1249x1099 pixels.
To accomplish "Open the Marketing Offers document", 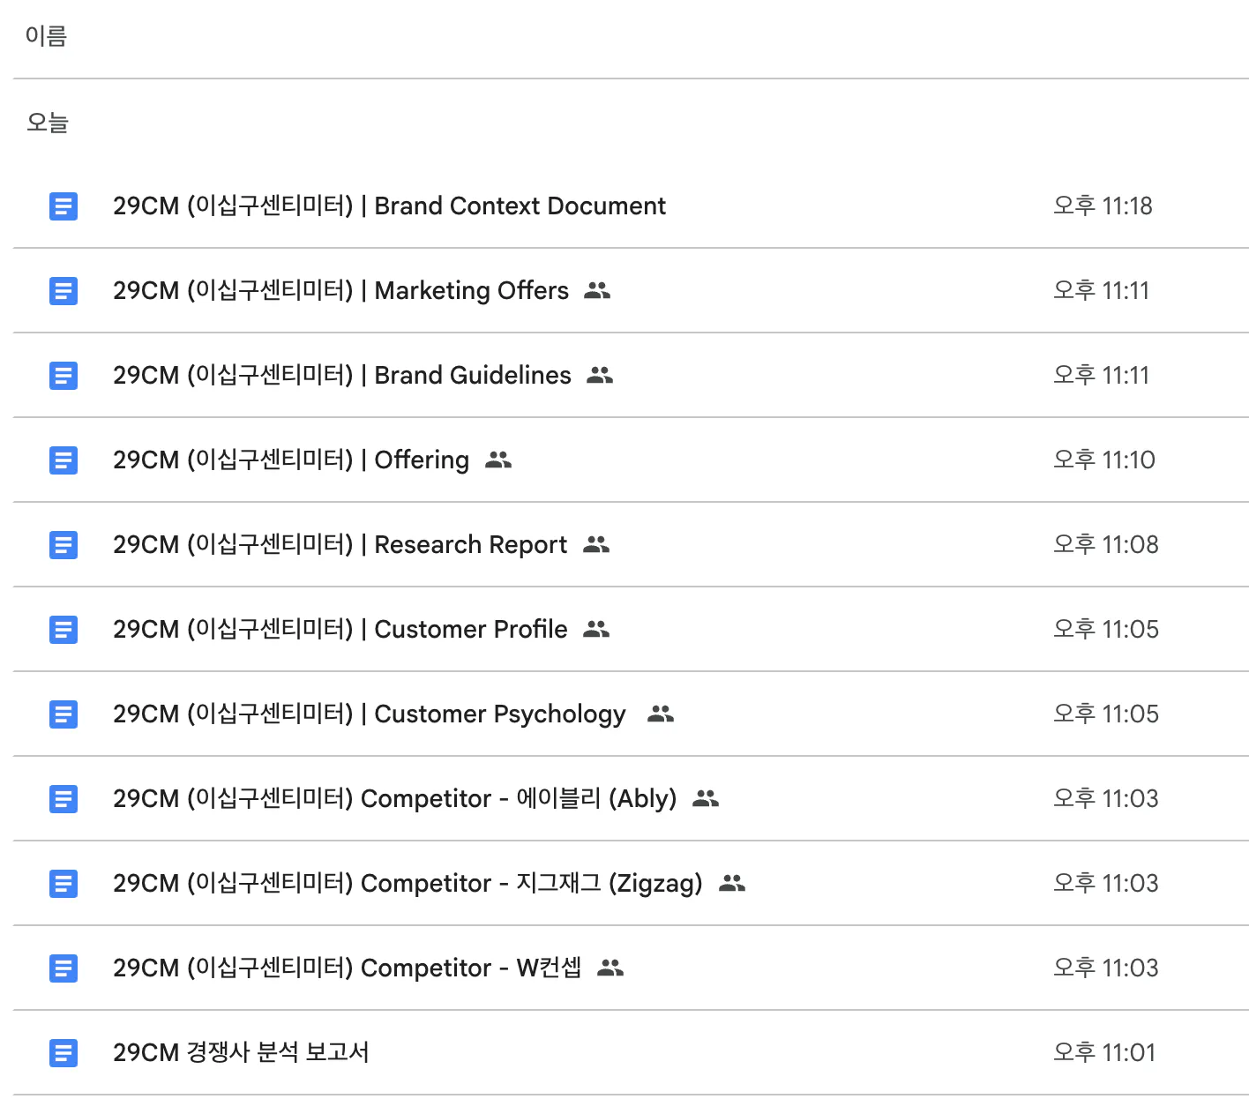I will 340,291.
